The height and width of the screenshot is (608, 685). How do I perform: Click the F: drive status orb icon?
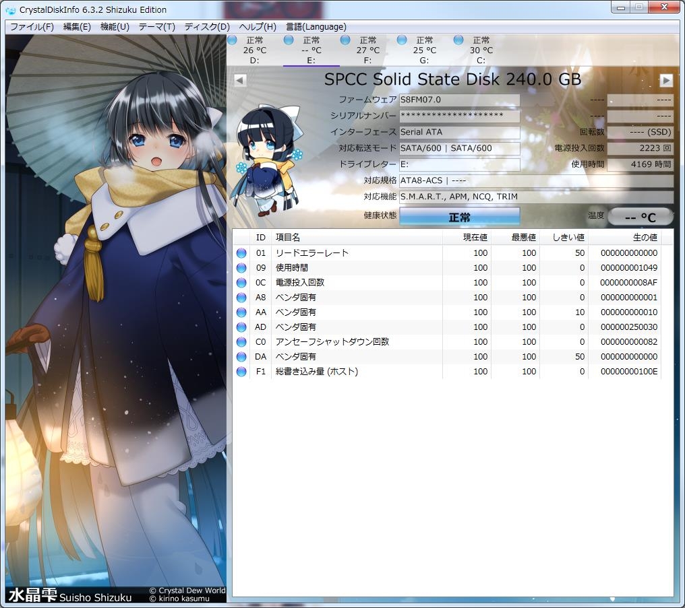coord(345,40)
